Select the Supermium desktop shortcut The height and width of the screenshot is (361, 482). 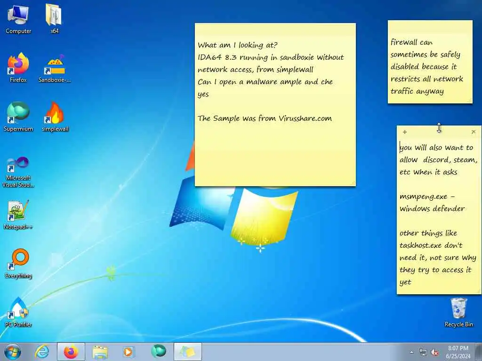(18, 117)
